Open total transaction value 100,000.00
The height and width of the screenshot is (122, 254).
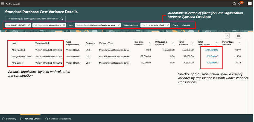tap(212, 63)
